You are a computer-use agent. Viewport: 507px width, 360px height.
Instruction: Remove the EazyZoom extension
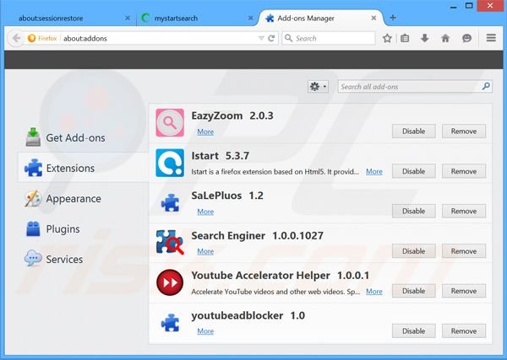[x=464, y=131]
